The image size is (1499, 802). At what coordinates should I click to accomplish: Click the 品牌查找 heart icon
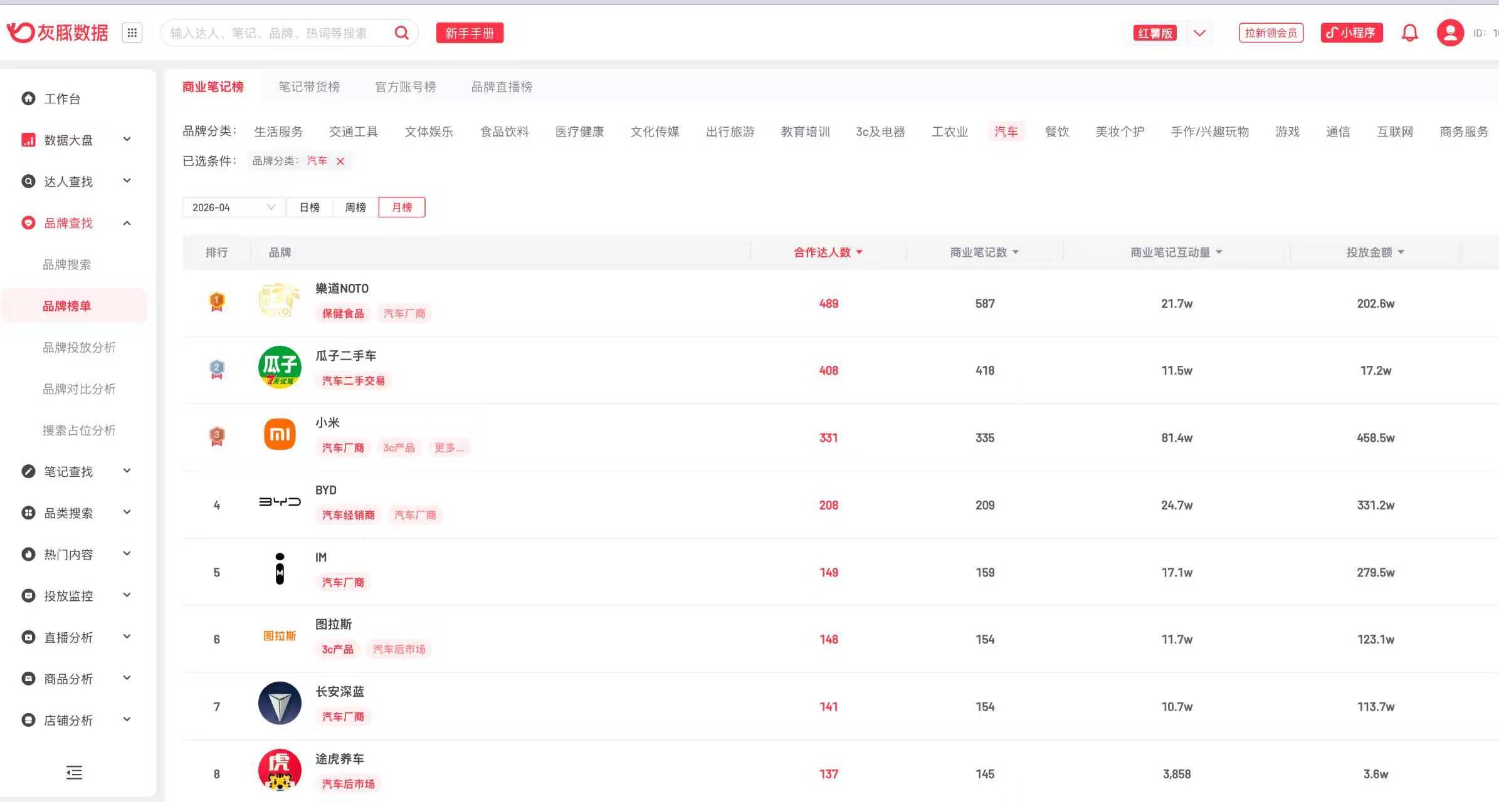tap(28, 222)
